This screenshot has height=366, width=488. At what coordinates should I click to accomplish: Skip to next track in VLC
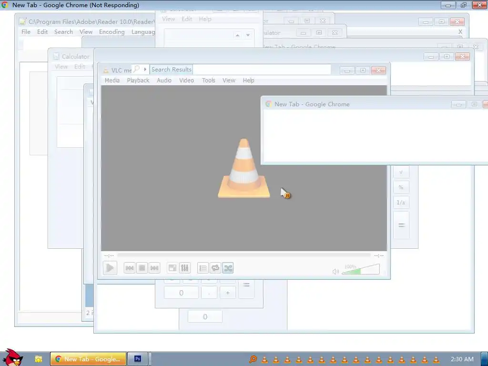tap(154, 268)
